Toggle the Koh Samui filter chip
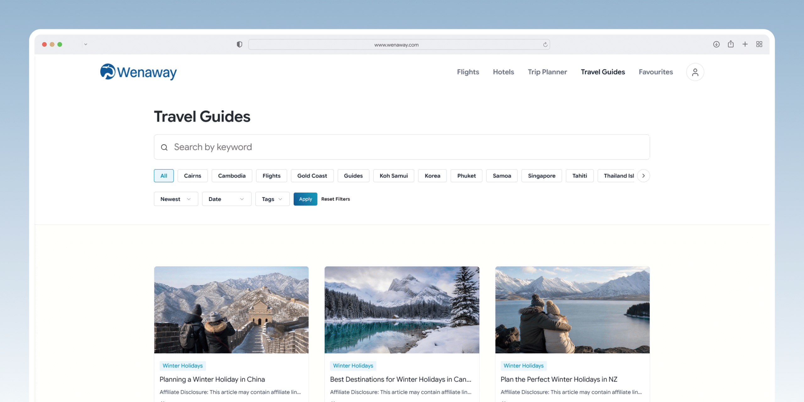The height and width of the screenshot is (402, 804). (x=394, y=176)
